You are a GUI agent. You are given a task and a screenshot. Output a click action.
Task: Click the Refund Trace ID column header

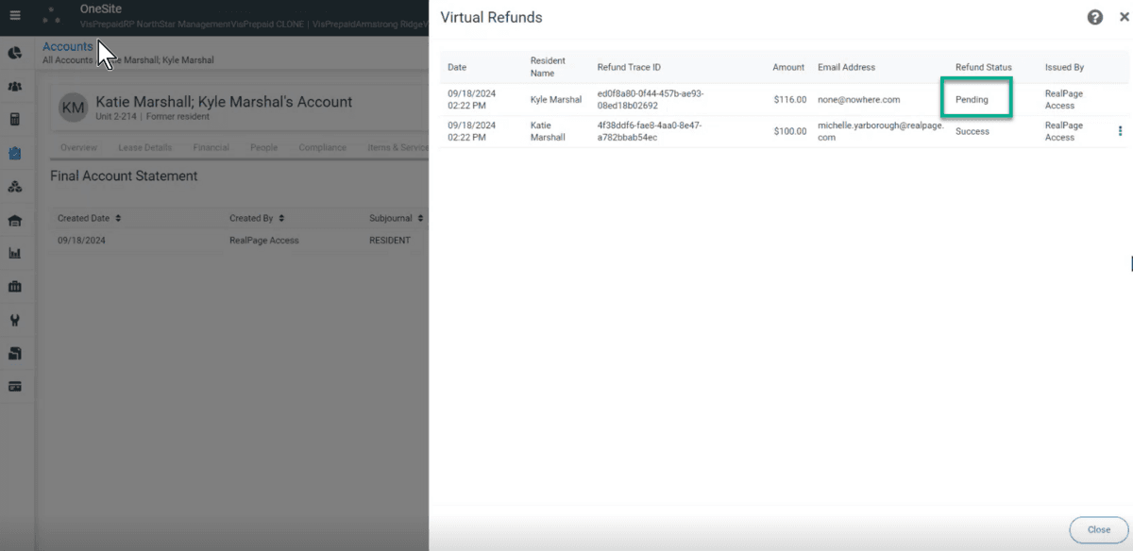coord(629,67)
